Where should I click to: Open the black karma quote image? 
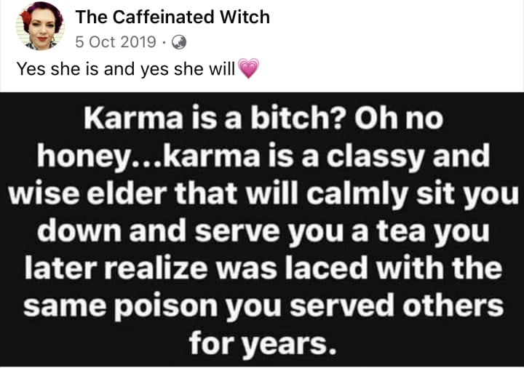tap(262, 230)
